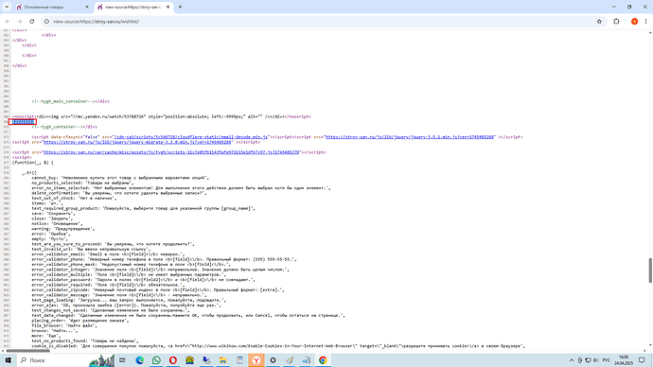Click the highlighted 222222222 text

(23, 122)
